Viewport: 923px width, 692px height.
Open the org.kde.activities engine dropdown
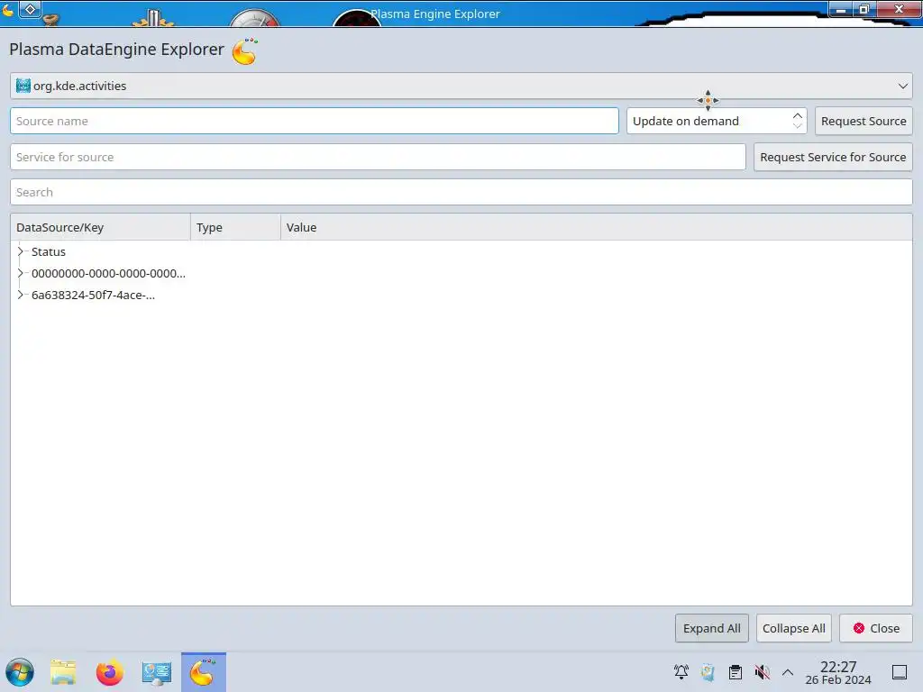[461, 86]
